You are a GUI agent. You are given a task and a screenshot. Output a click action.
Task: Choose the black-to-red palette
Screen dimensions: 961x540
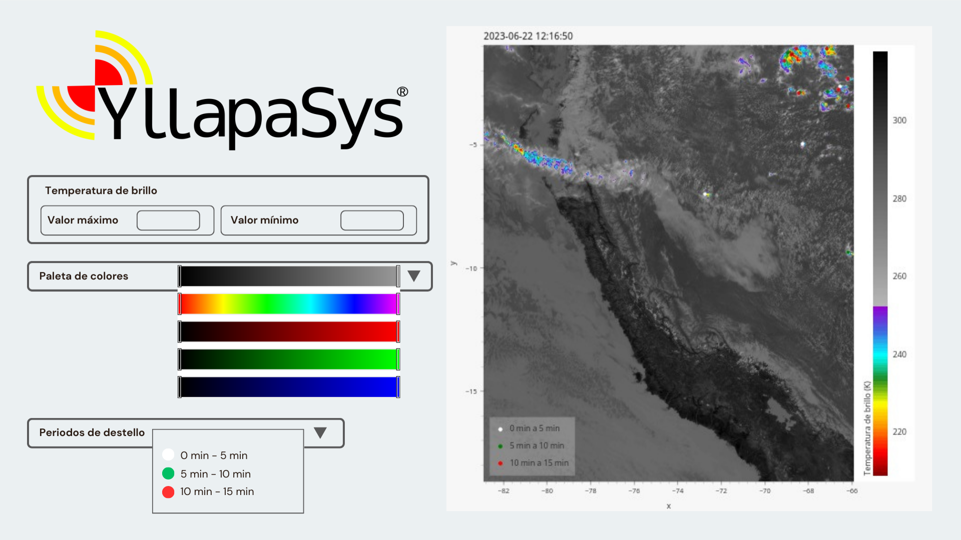pos(289,331)
